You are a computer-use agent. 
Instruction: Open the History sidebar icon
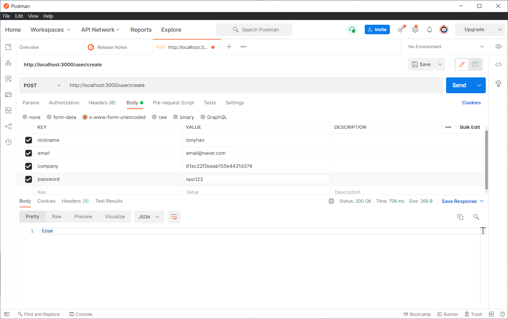(x=8, y=142)
